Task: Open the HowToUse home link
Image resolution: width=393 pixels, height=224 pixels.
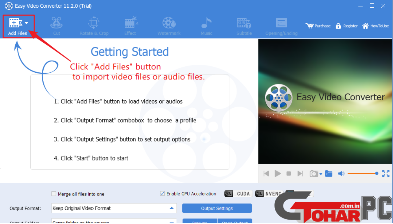Action: (x=375, y=26)
